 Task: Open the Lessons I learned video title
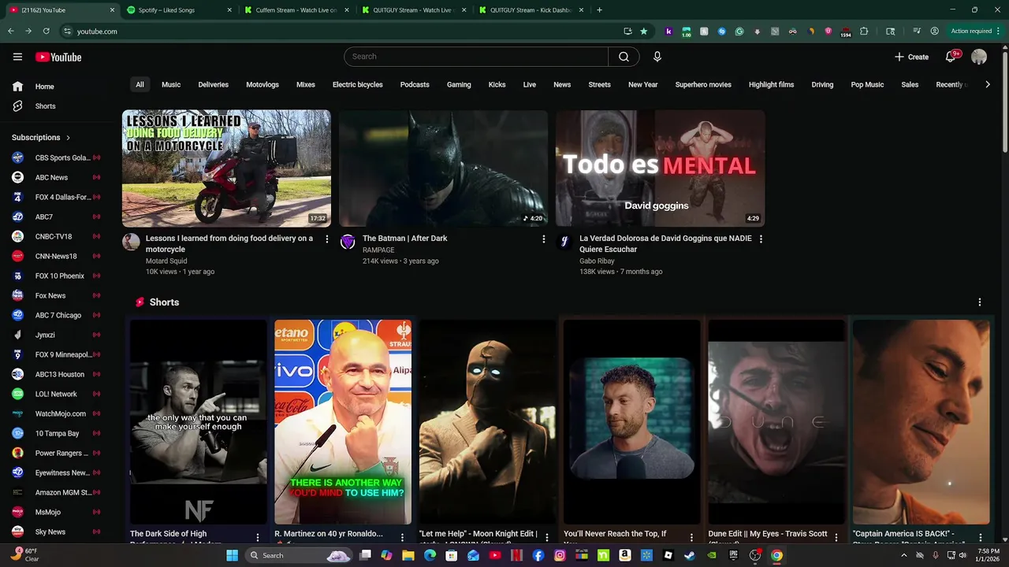coord(229,243)
